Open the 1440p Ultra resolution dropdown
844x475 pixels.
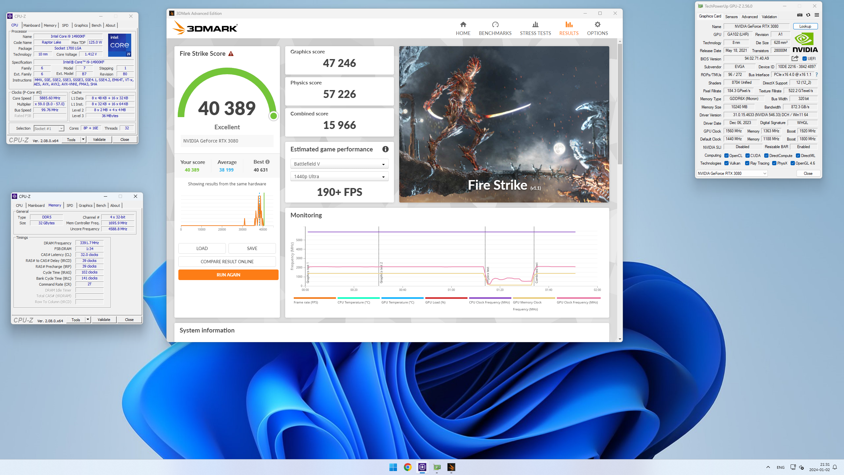click(339, 176)
